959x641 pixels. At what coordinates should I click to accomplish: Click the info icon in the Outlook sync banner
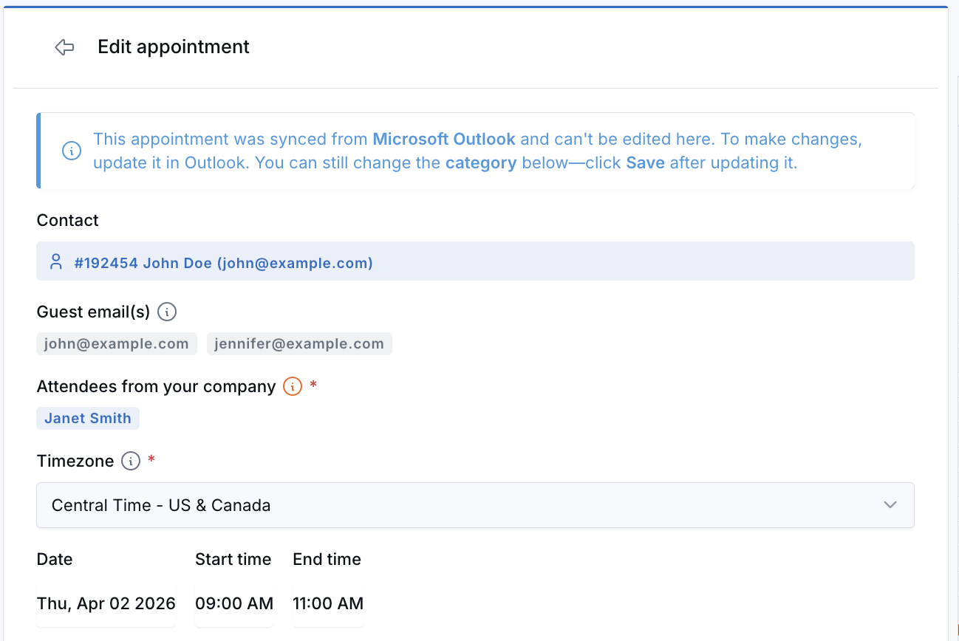pyautogui.click(x=72, y=151)
